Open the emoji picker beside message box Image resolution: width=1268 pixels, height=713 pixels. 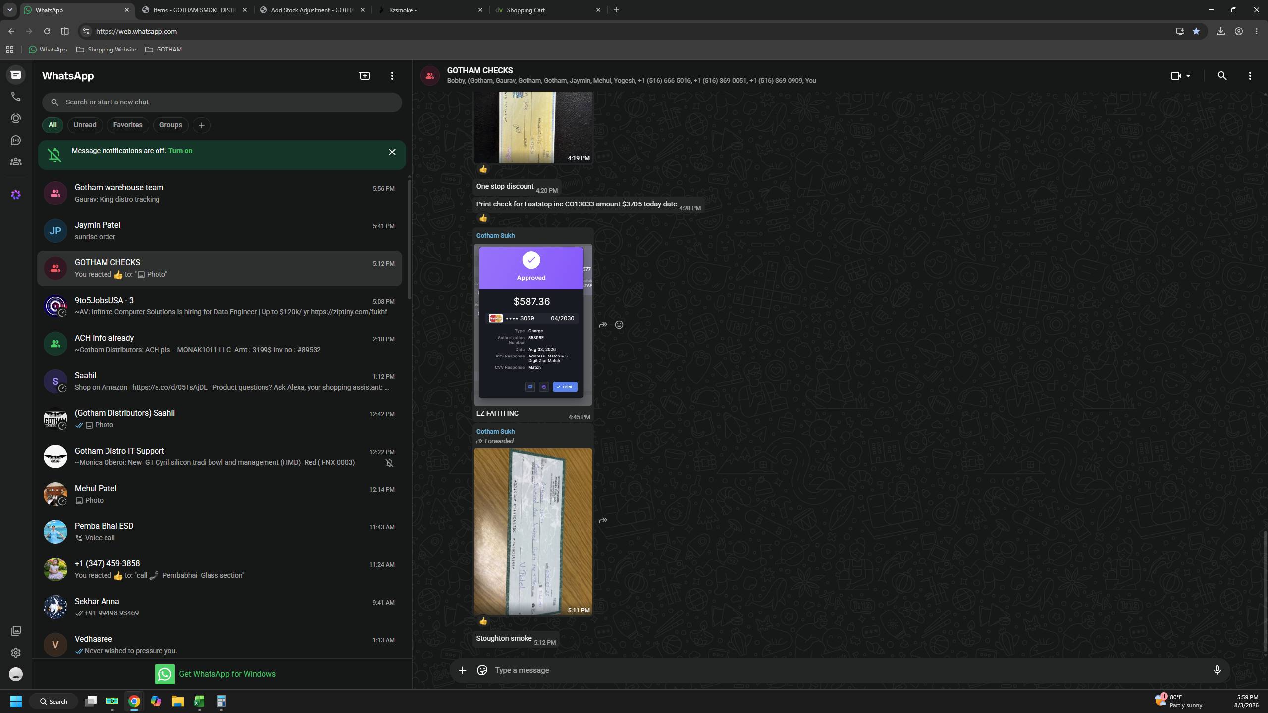click(482, 670)
